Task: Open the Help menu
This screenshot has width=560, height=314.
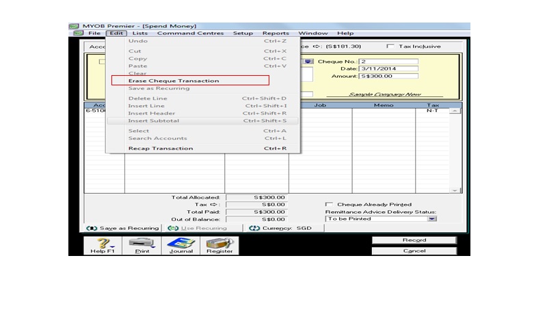Action: (345, 33)
